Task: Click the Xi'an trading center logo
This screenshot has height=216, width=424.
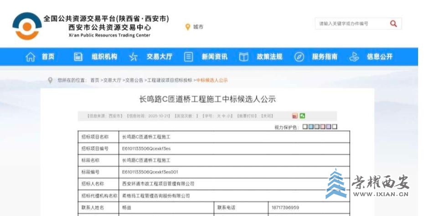Action: (27, 26)
